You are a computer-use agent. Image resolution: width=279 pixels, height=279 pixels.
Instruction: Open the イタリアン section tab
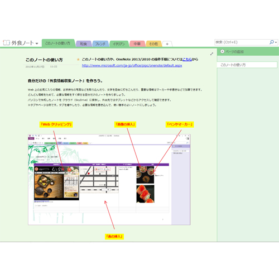tap(119, 44)
